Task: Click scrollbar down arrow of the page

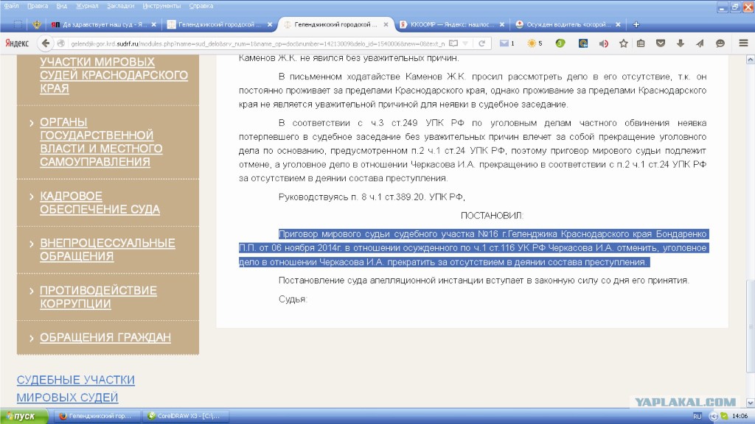Action: point(750,403)
